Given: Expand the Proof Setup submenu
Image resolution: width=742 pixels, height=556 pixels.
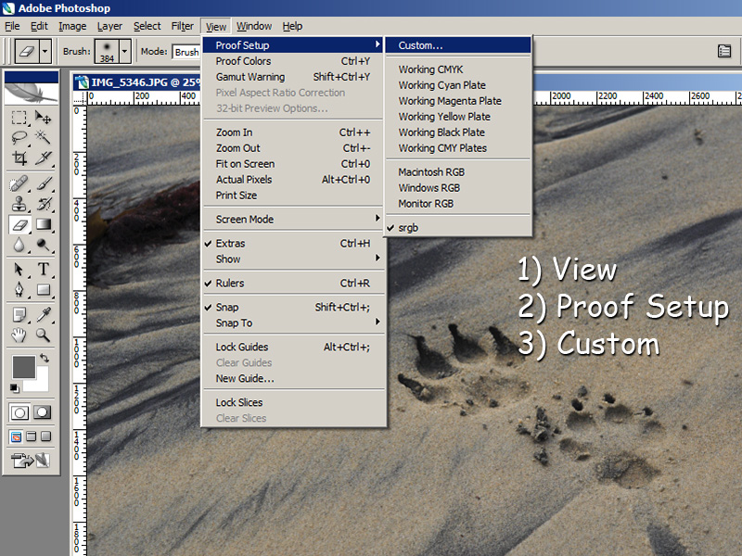Looking at the screenshot, I should [x=293, y=44].
